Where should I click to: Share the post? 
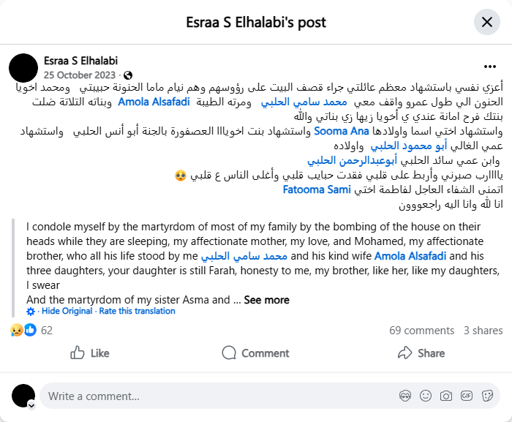pyautogui.click(x=421, y=353)
